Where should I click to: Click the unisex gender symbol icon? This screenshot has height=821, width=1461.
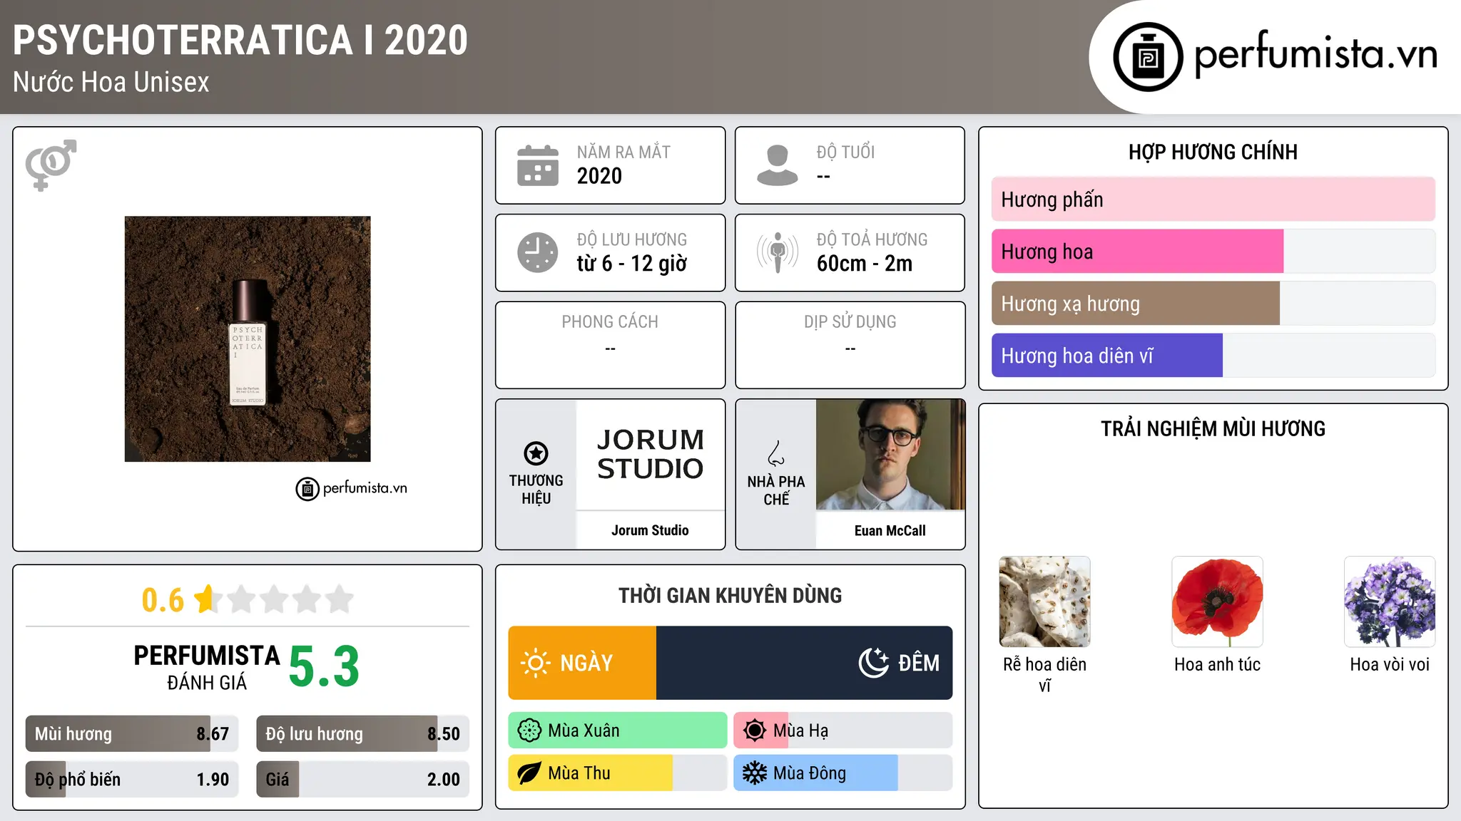click(x=51, y=165)
